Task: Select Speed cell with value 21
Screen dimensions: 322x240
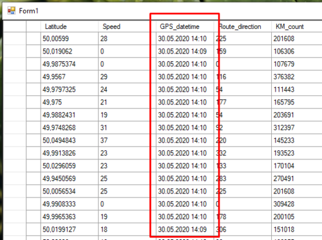Action: coord(128,102)
